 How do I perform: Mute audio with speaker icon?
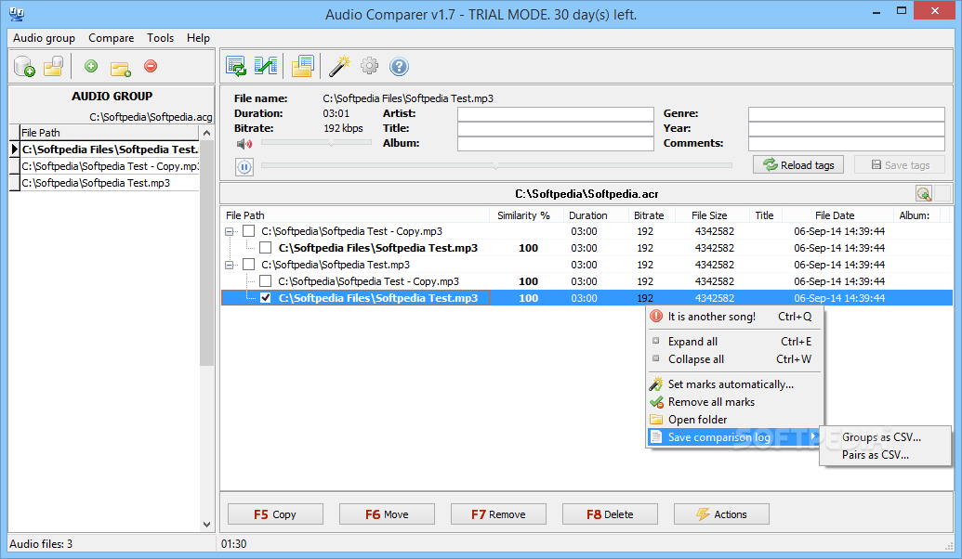pyautogui.click(x=244, y=143)
